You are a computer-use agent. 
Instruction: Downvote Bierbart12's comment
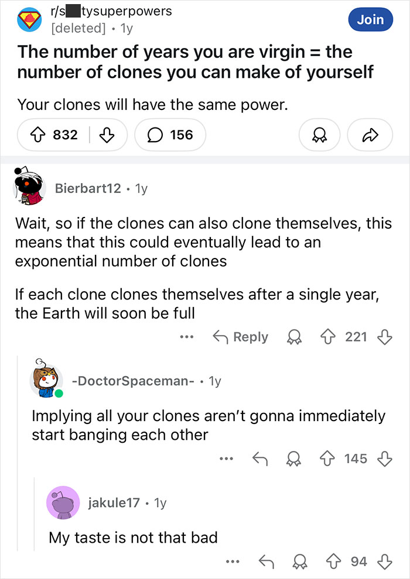click(385, 337)
